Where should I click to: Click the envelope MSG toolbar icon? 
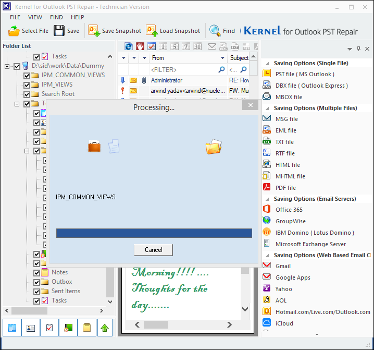[x=212, y=46]
